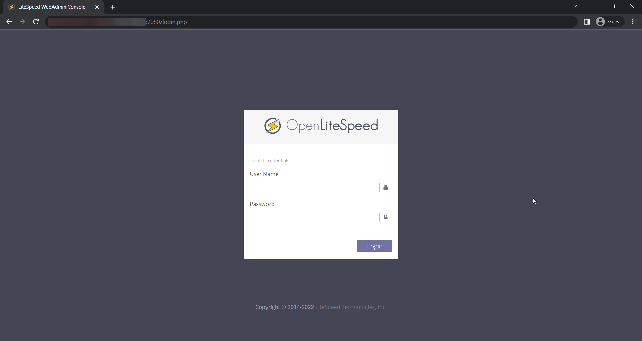Click the 'Password' label
Image resolution: width=642 pixels, height=341 pixels.
262,204
